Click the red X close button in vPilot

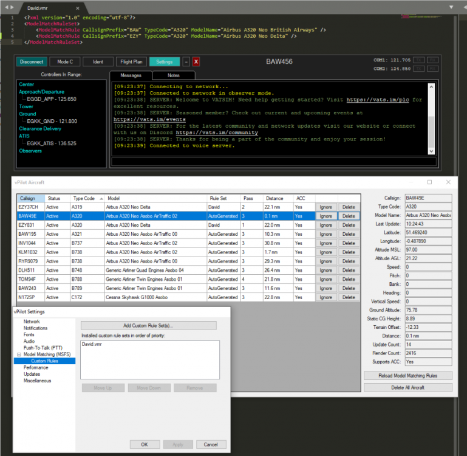(x=196, y=61)
